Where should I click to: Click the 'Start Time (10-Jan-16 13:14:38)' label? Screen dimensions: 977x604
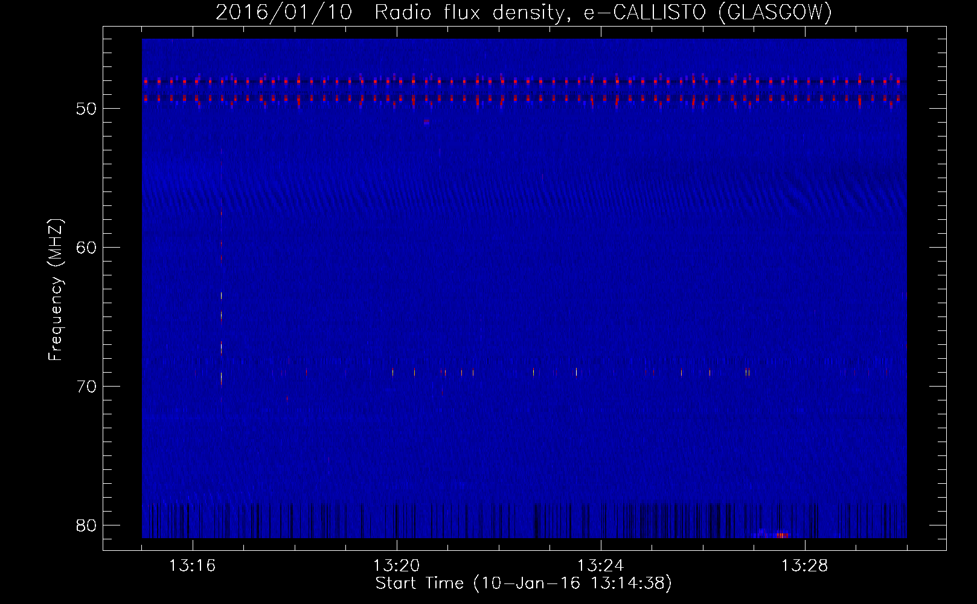coord(524,583)
